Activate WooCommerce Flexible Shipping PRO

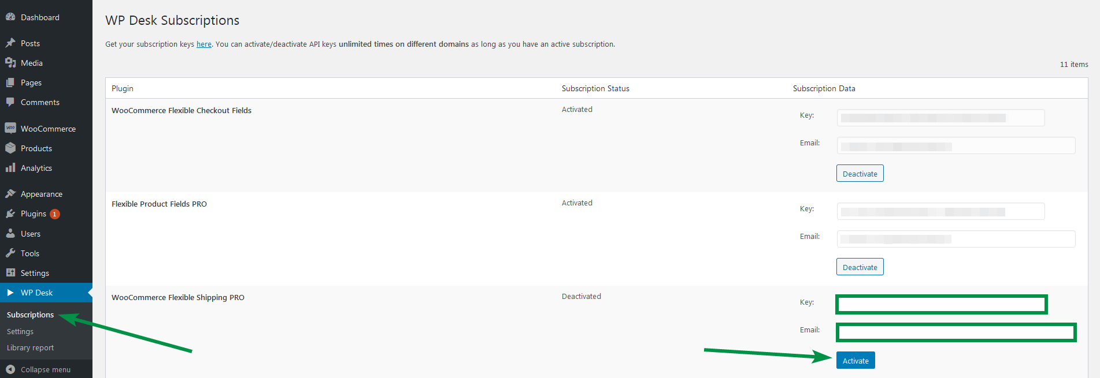click(x=855, y=360)
